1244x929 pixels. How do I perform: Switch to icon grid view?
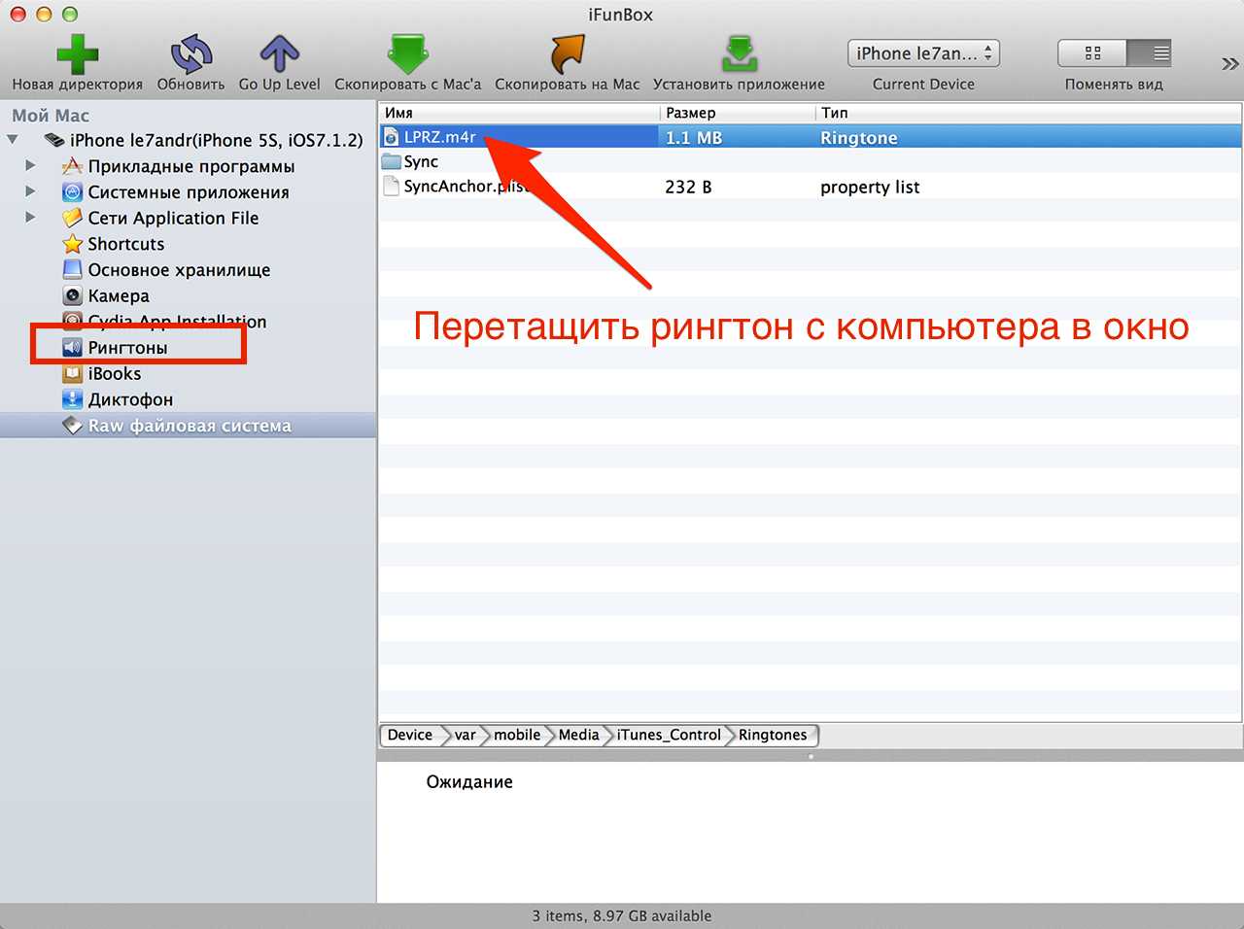tap(1092, 53)
